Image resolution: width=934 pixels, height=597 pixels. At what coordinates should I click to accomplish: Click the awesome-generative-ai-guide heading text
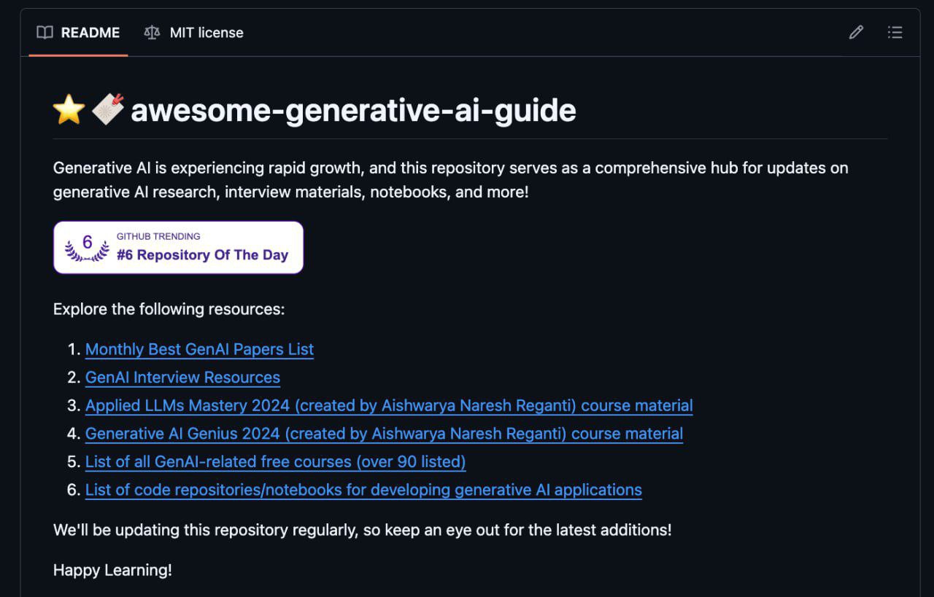tap(353, 110)
